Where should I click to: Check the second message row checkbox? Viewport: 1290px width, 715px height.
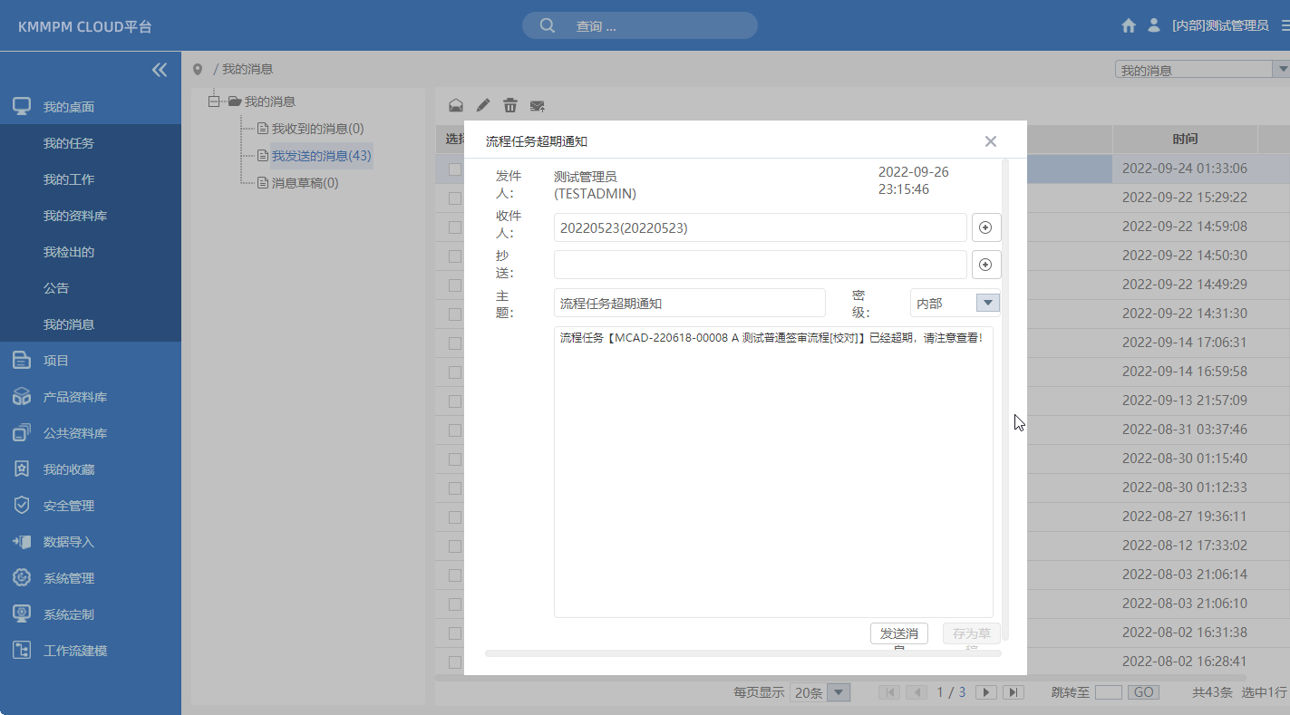[x=454, y=198]
